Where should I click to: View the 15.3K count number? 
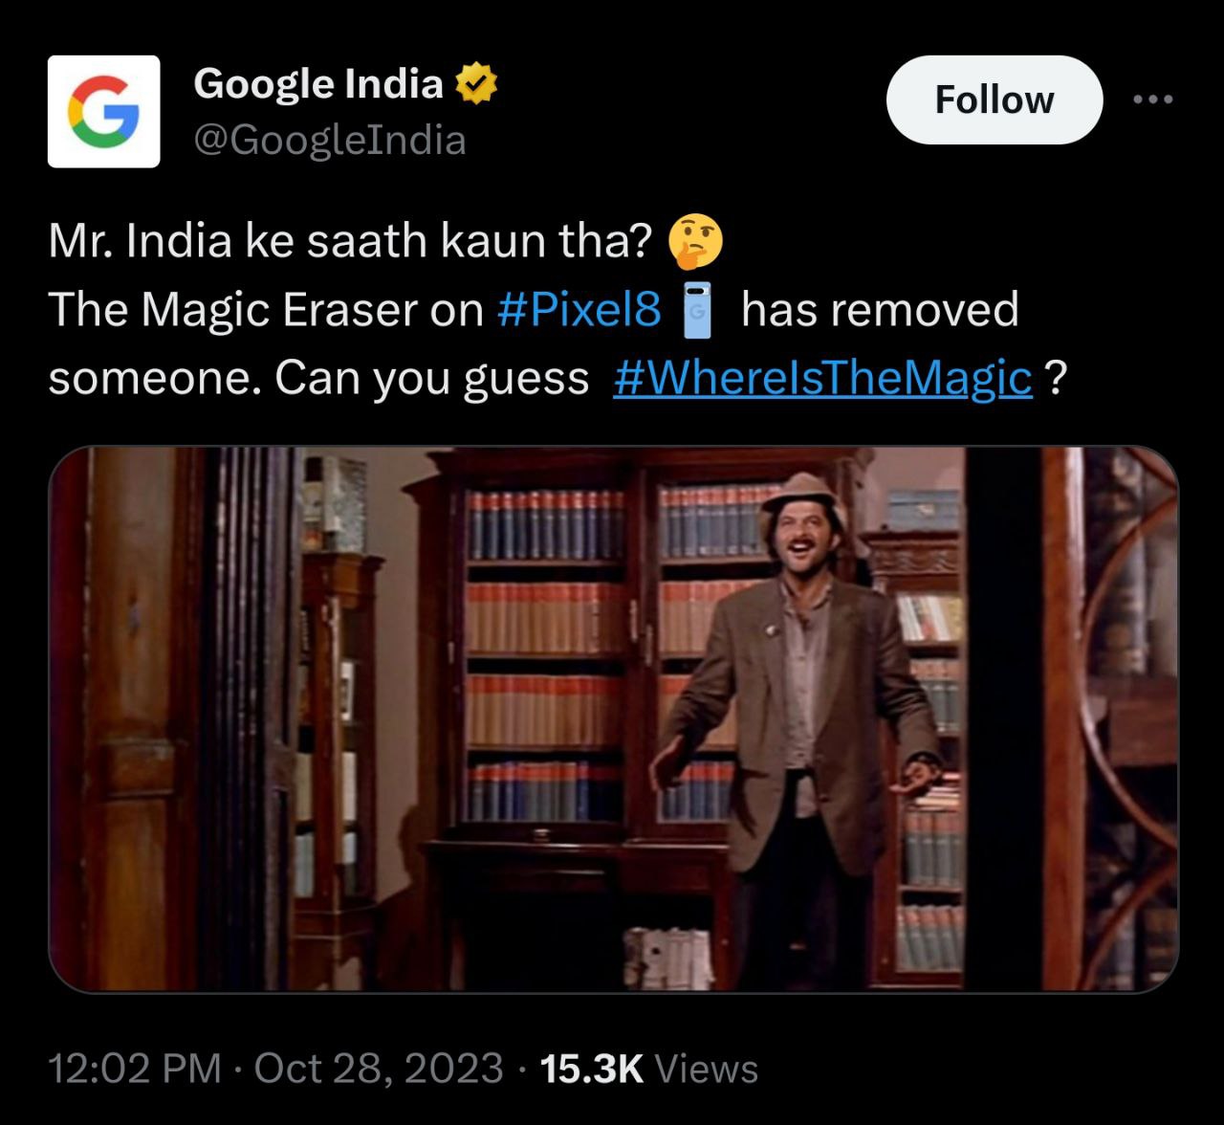[x=591, y=1069]
